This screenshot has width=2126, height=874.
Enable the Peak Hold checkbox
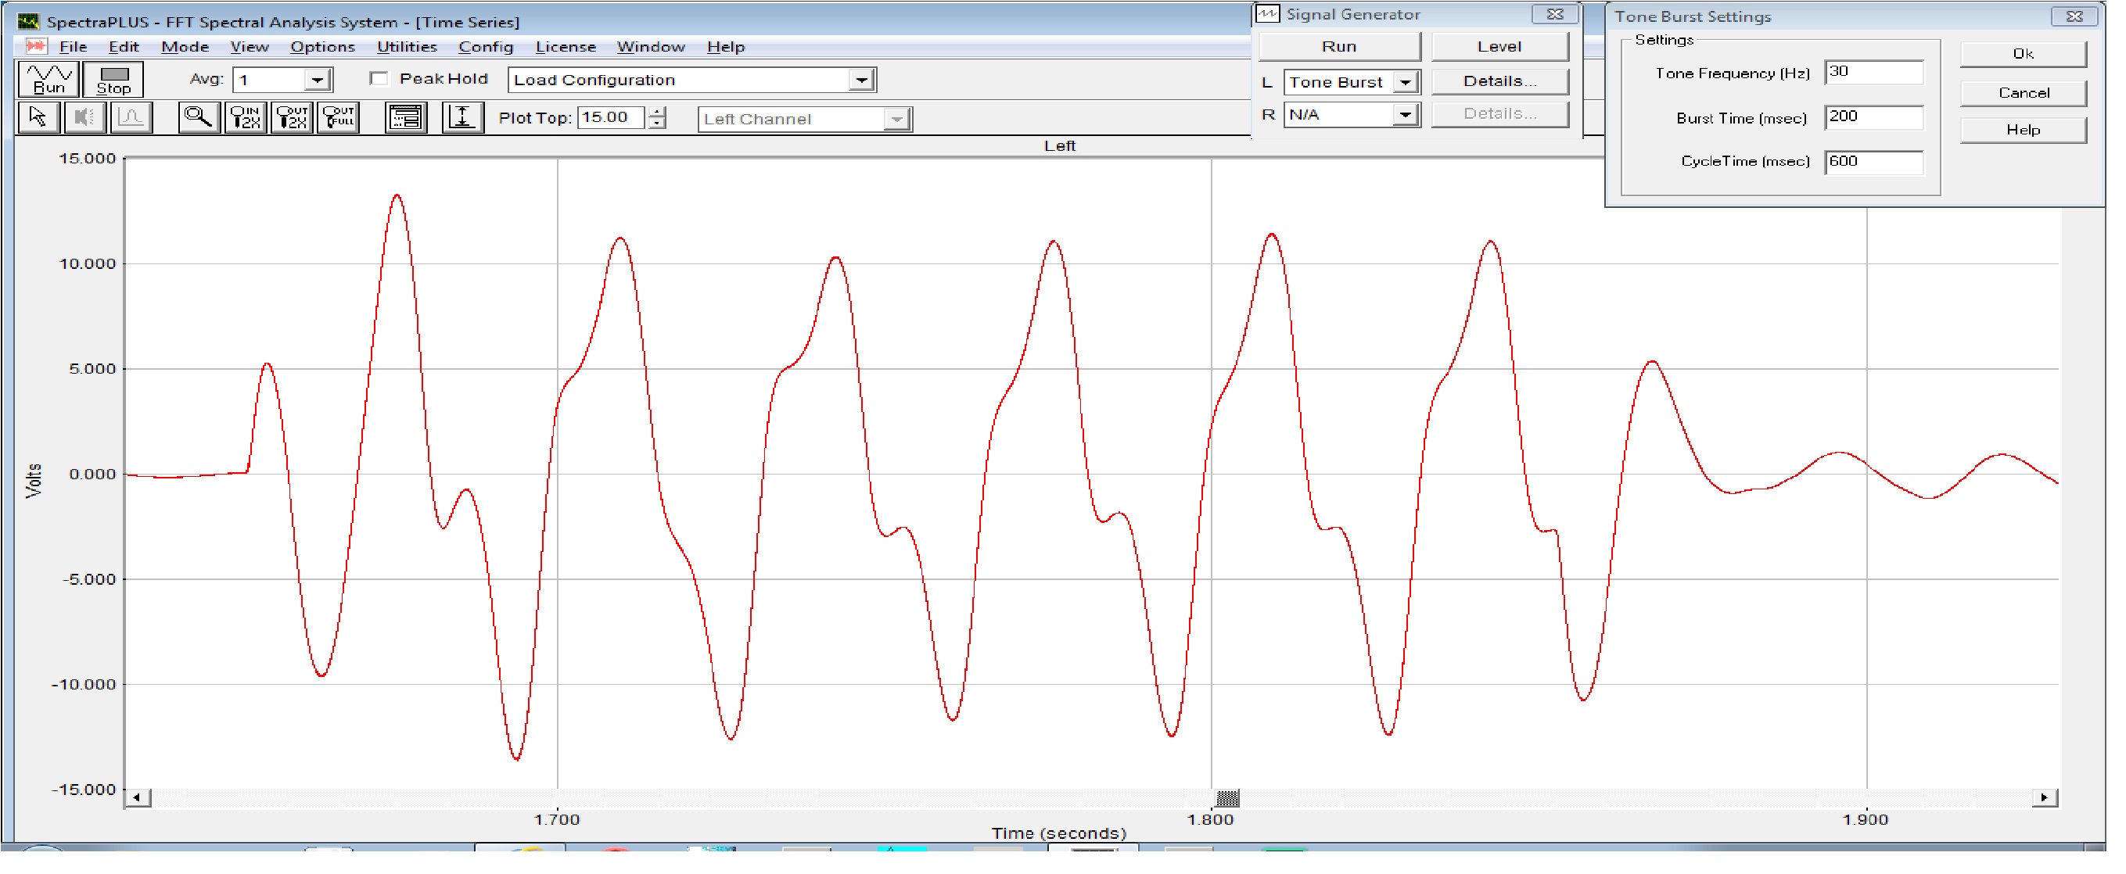[x=379, y=79]
